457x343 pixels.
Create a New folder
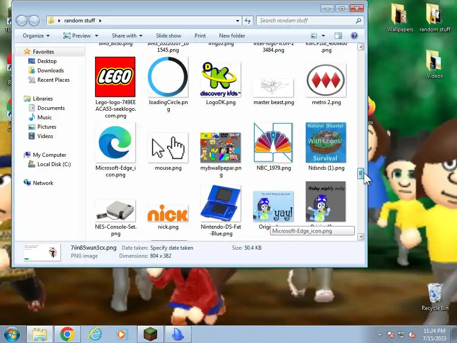(232, 36)
